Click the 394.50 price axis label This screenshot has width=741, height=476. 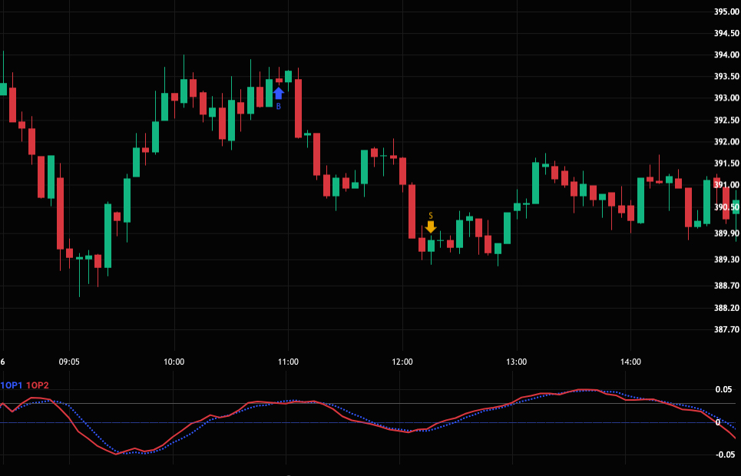click(x=727, y=33)
